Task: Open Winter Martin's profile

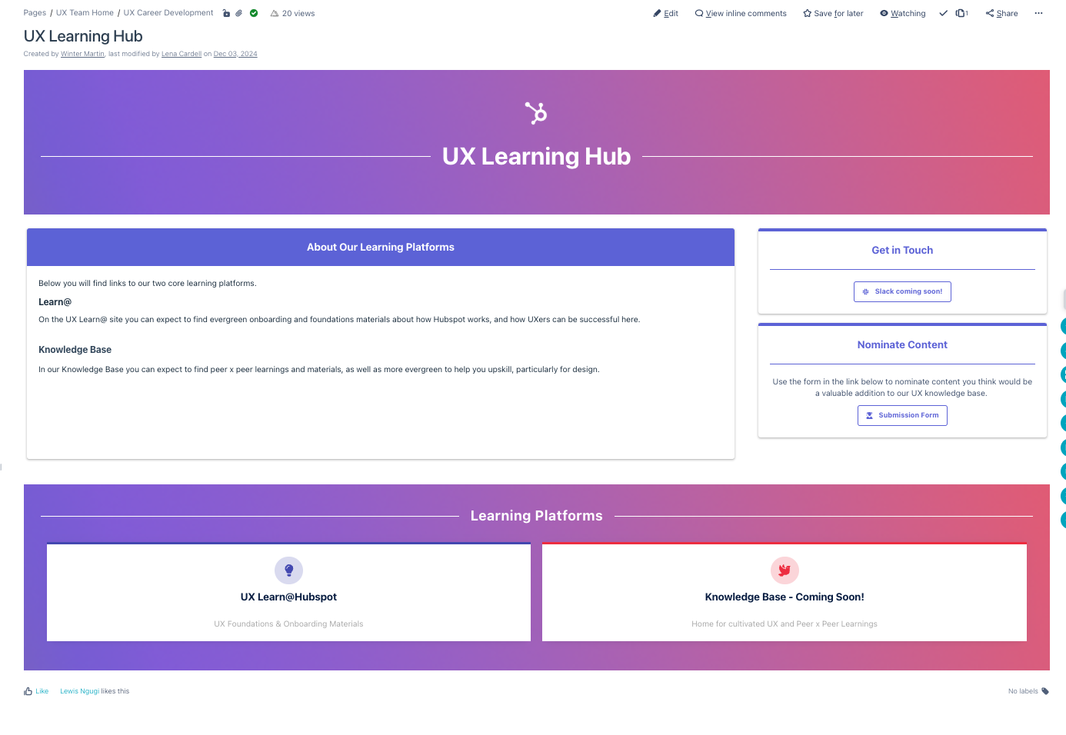Action: tap(82, 54)
